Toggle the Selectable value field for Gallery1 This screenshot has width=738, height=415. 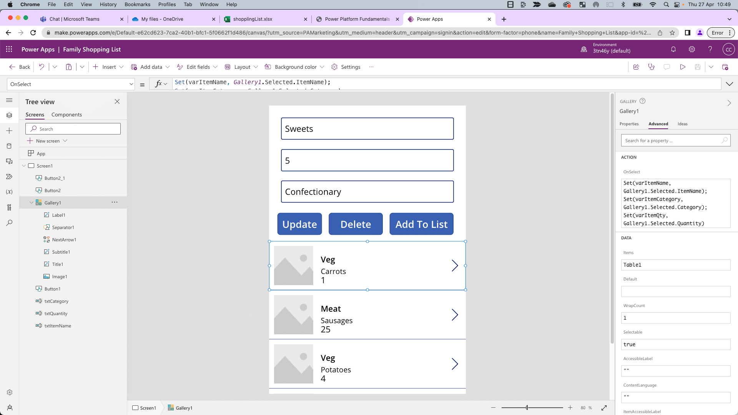click(675, 344)
